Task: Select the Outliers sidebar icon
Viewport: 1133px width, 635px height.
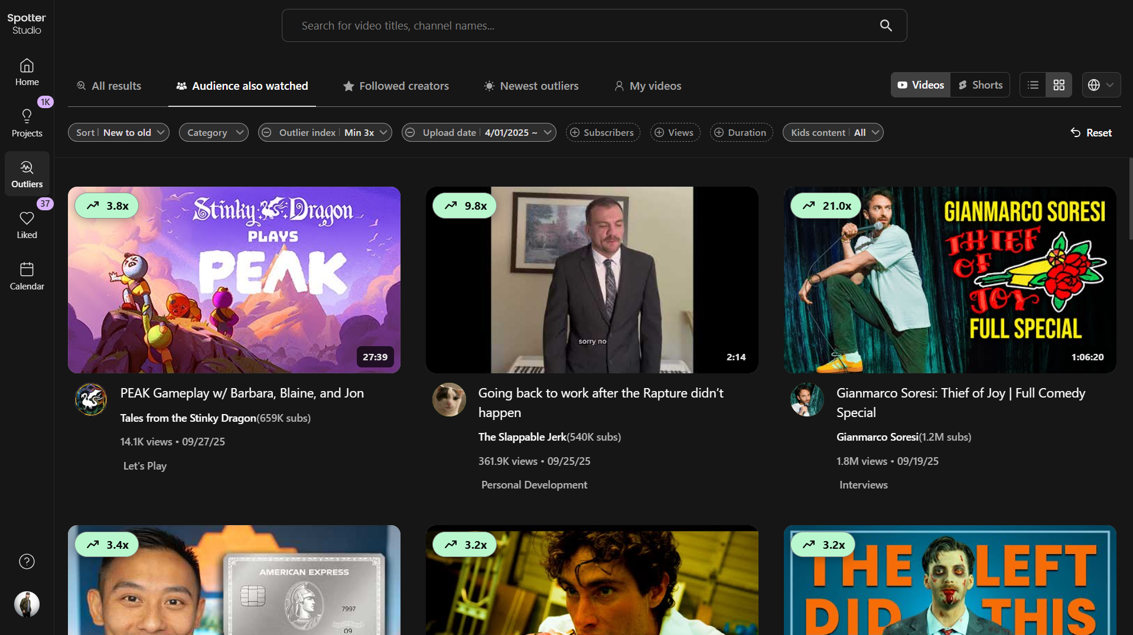Action: point(27,174)
